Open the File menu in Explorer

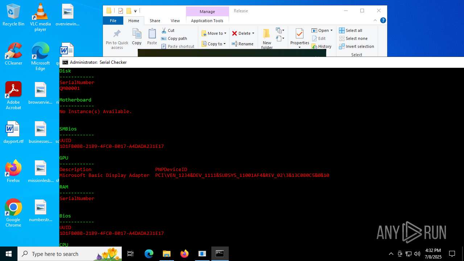click(x=113, y=21)
